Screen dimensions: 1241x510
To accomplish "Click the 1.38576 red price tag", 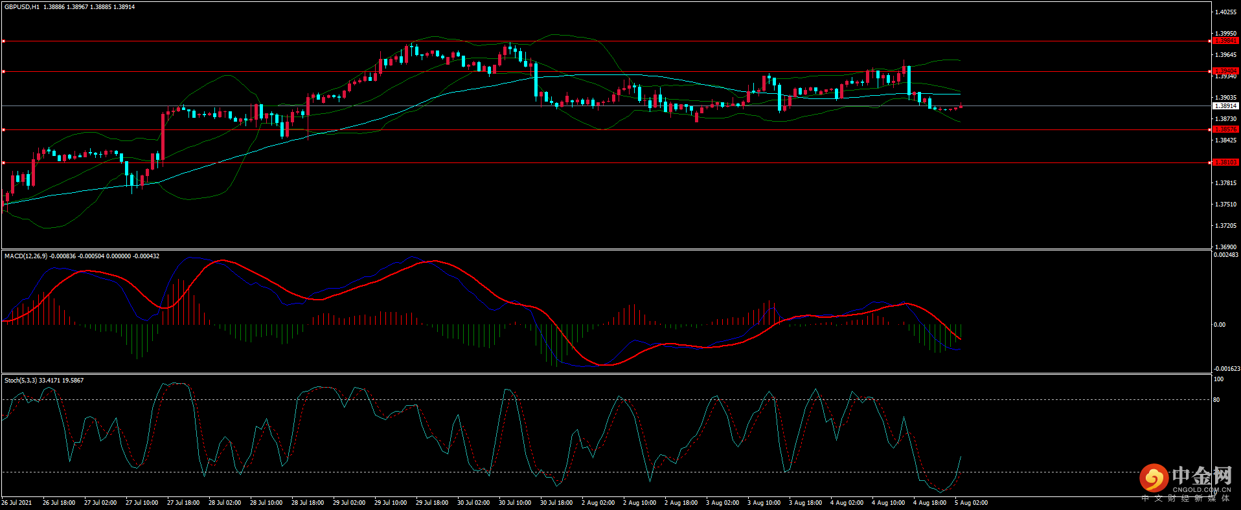I will coord(1225,129).
